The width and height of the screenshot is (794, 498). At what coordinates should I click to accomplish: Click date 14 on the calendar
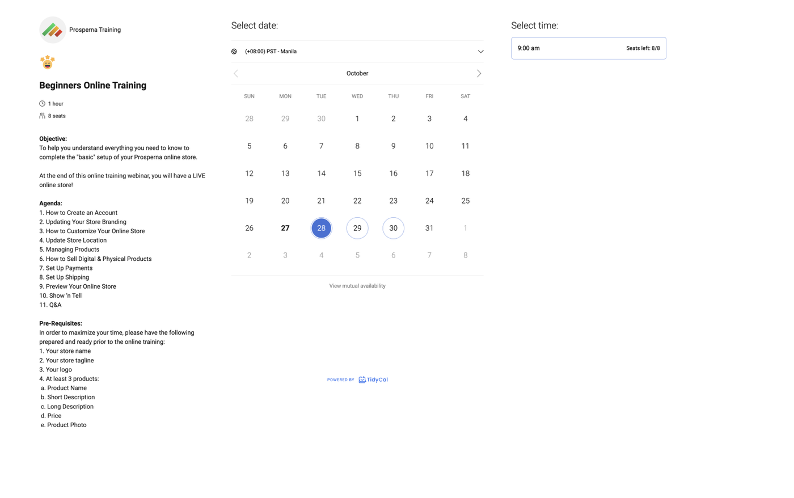[x=321, y=174]
